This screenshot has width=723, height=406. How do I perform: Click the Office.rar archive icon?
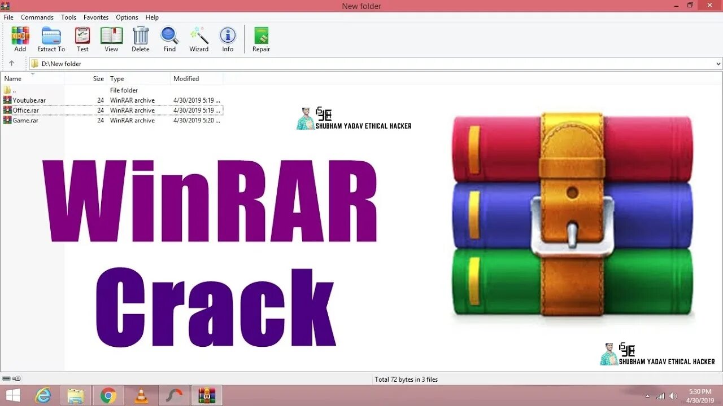coord(7,111)
